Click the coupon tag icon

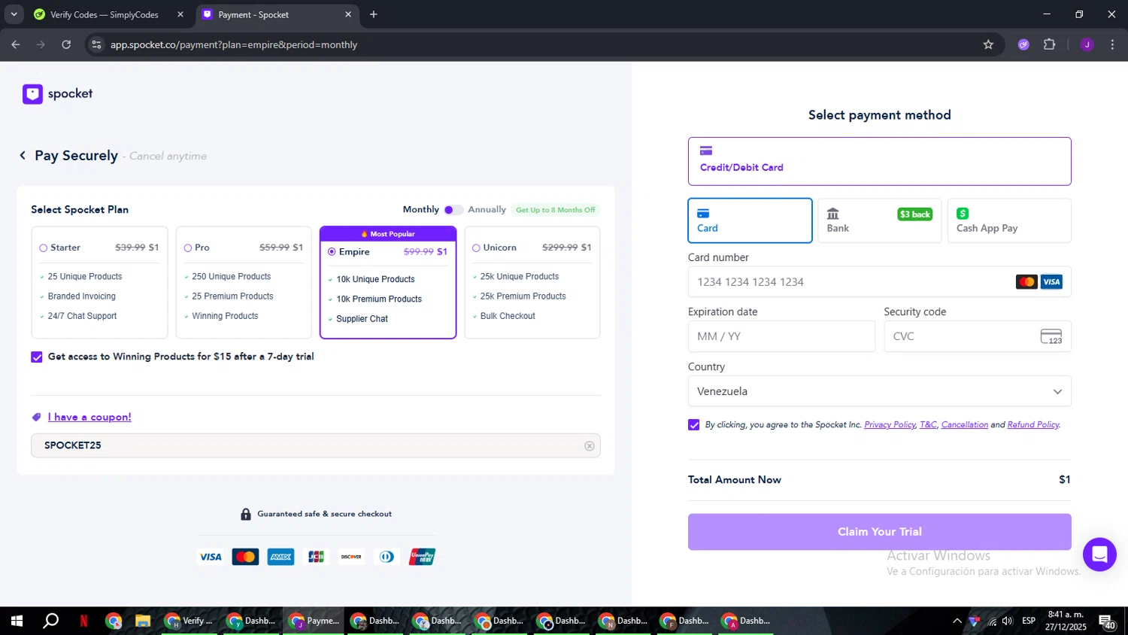pos(36,417)
